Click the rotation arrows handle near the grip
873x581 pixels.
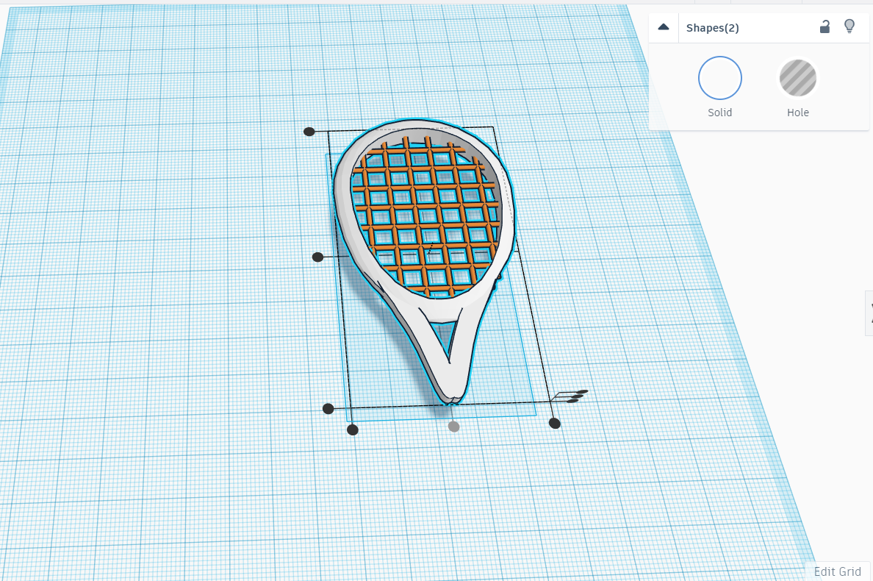click(573, 395)
